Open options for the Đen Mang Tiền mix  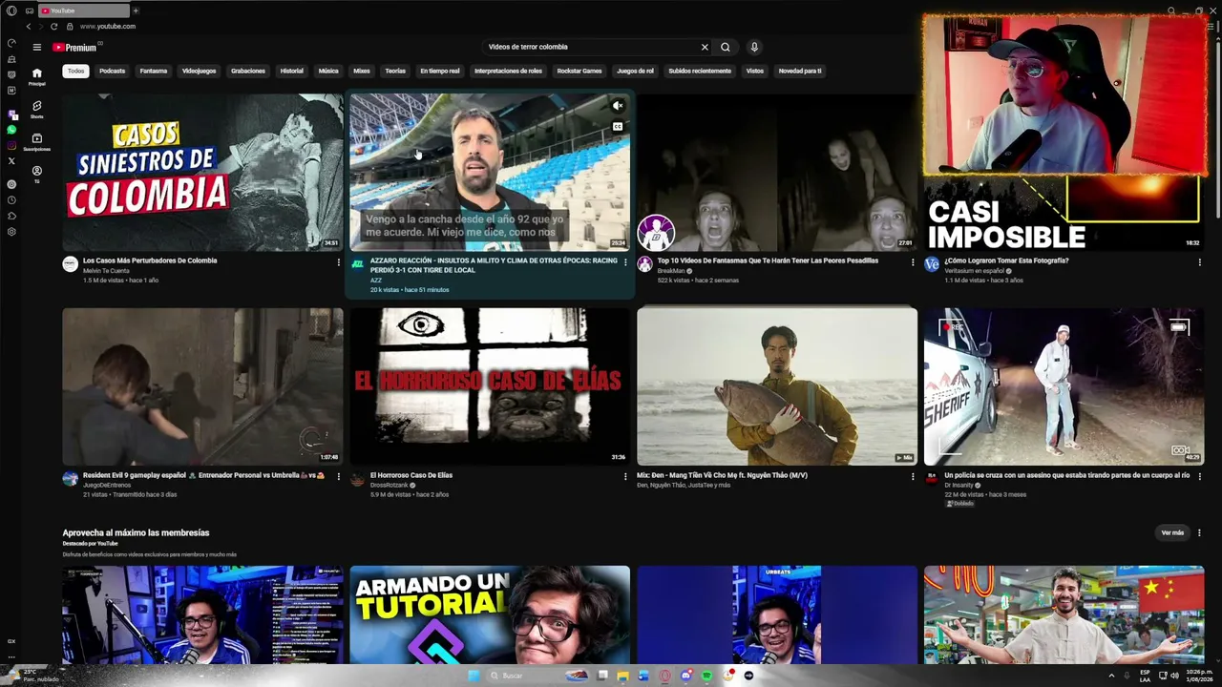tap(913, 477)
